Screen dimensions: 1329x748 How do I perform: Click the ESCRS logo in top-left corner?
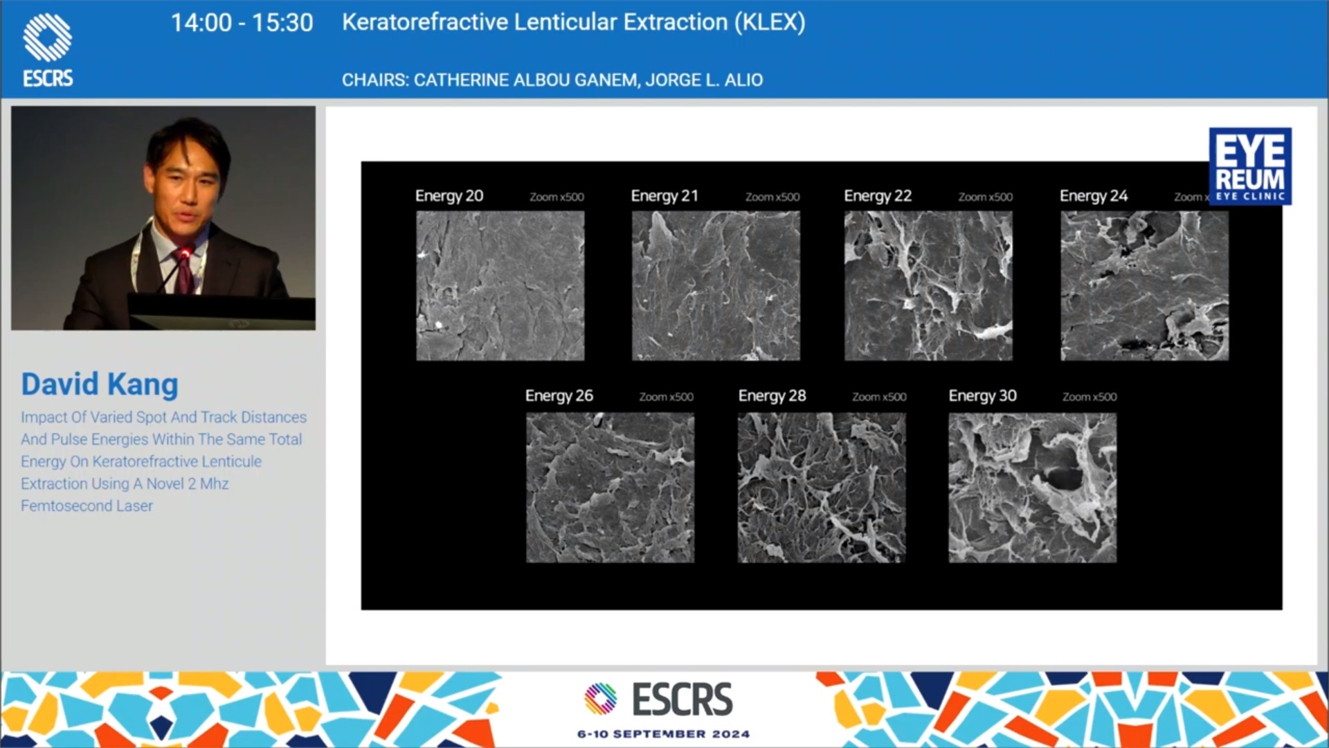click(x=47, y=51)
